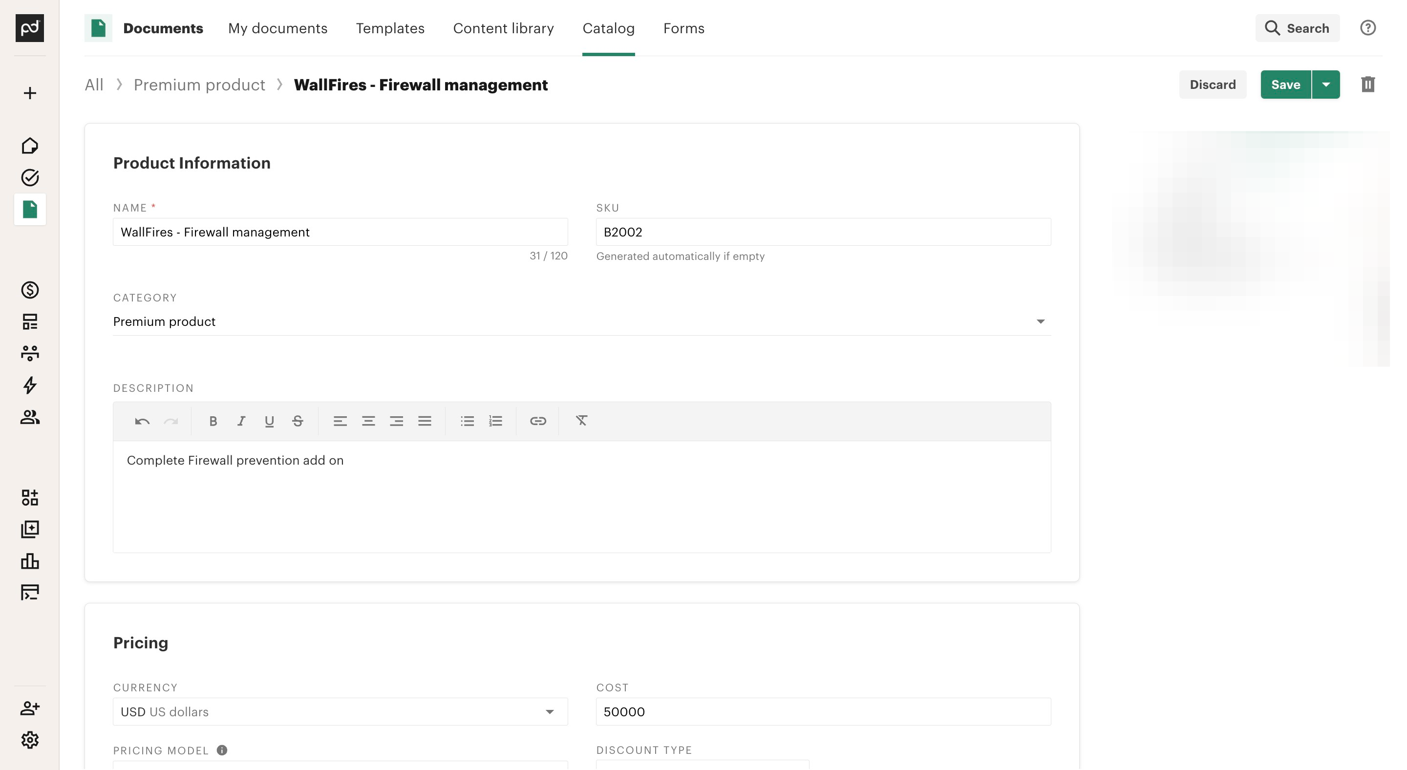Delete product using trash icon
Viewport: 1407px width, 770px height.
1368,85
